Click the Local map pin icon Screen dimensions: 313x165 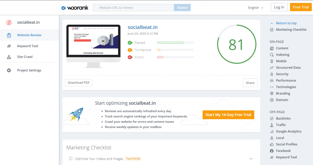[x=272, y=138]
